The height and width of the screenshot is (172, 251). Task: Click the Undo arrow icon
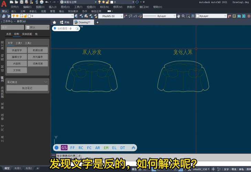pyautogui.click(x=47, y=2)
